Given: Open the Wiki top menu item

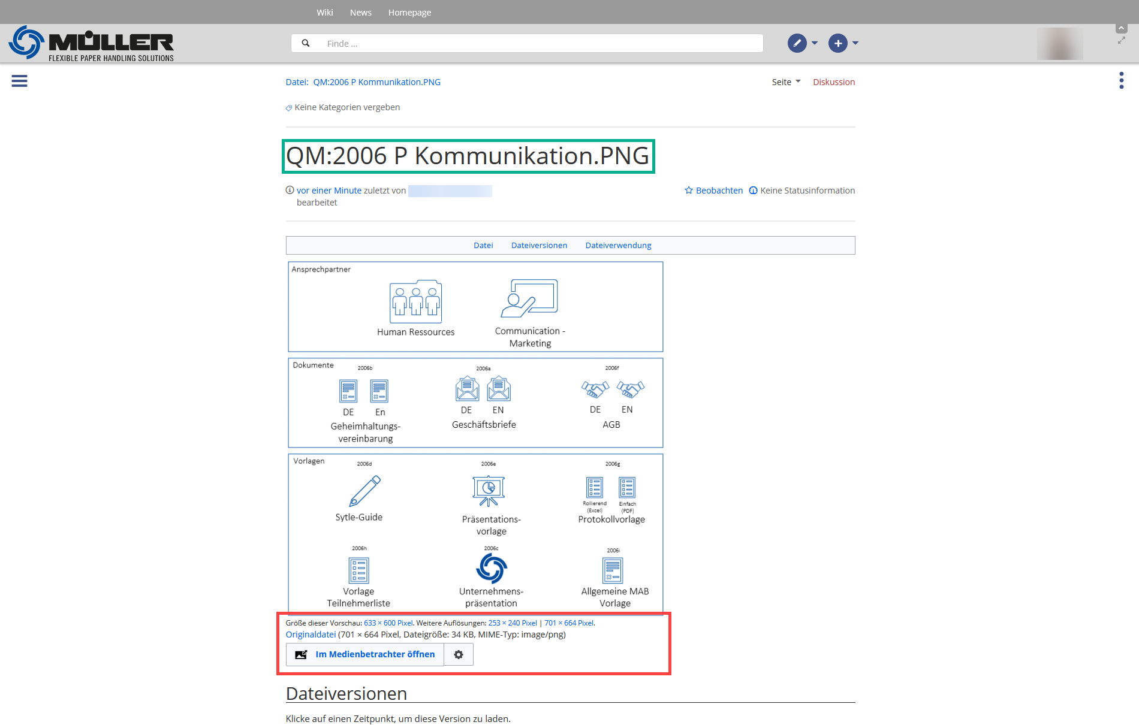Looking at the screenshot, I should tap(324, 12).
